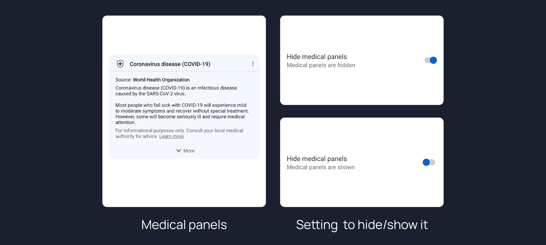Click the "Medical panels are hidden" subtitle
The image size is (546, 245).
click(321, 65)
